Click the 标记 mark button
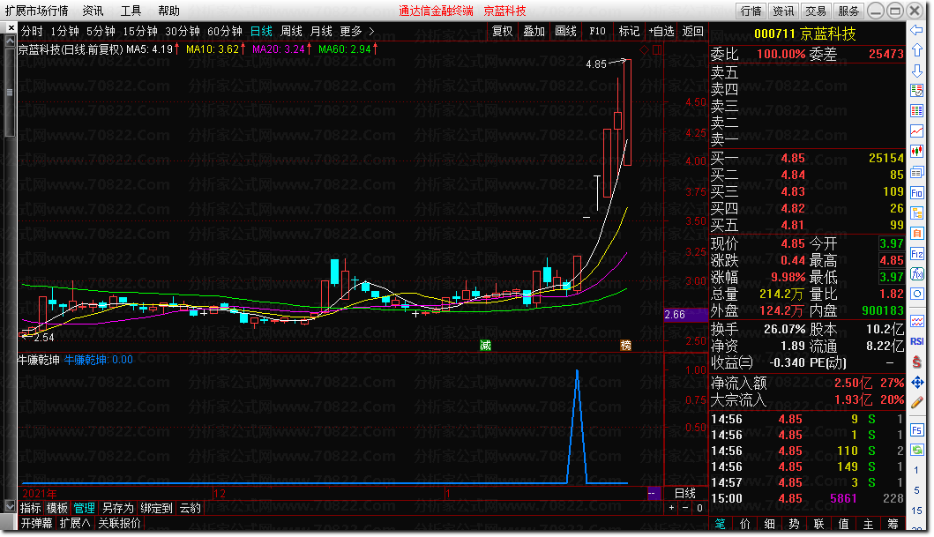 point(629,32)
